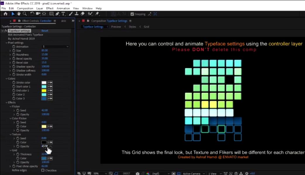Select the Type text tool

(63, 14)
